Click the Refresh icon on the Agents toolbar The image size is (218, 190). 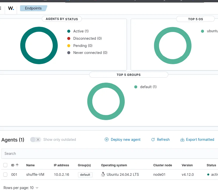153,140
